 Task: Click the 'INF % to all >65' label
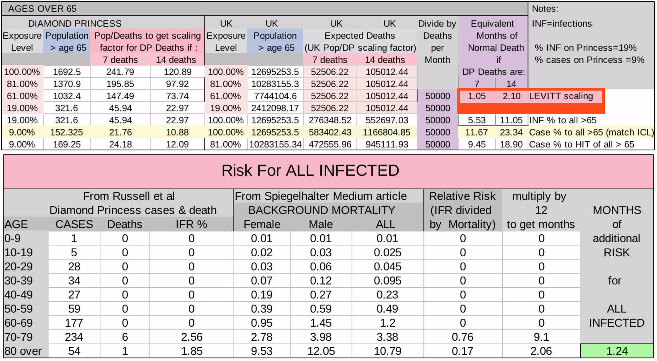[562, 120]
